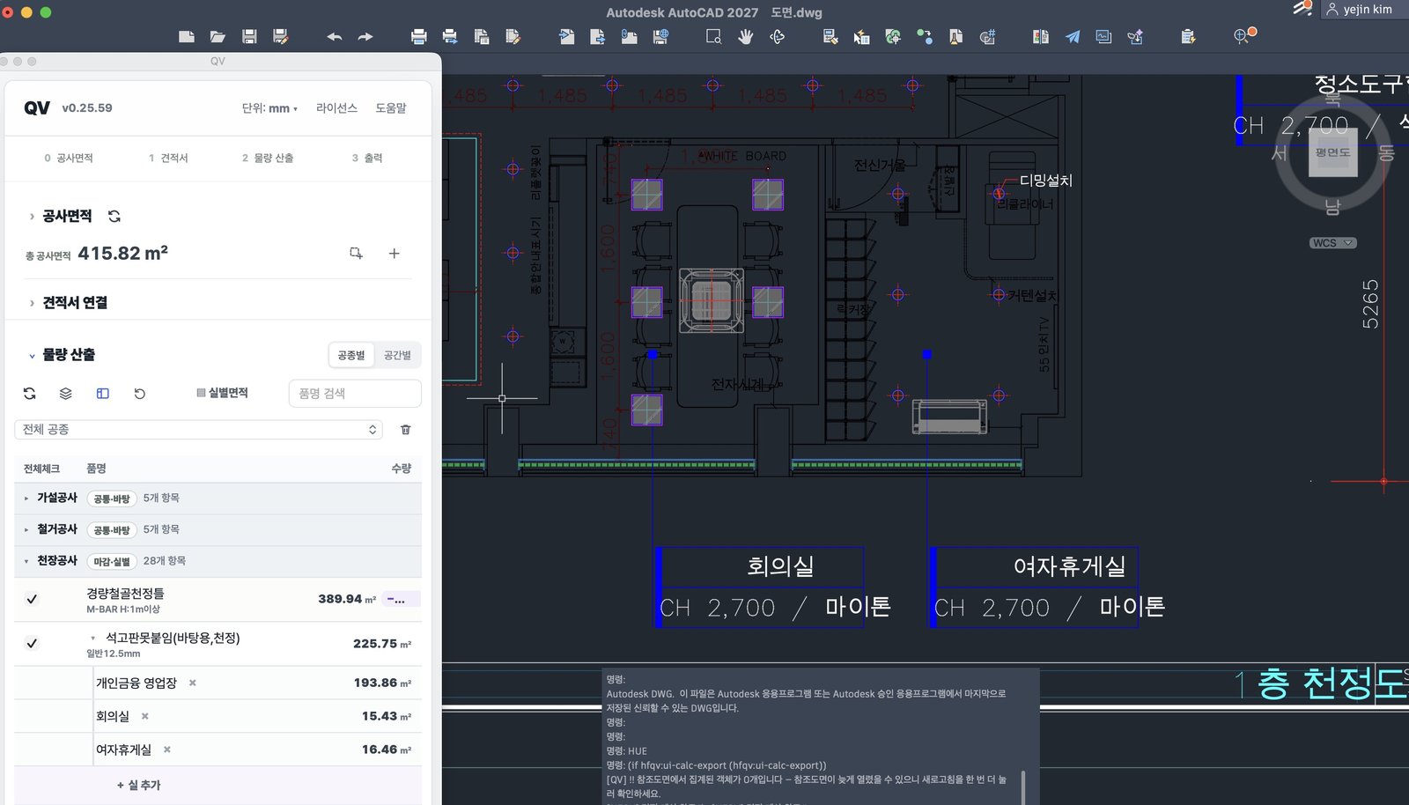Click the select-area icon next to total area

tap(356, 254)
